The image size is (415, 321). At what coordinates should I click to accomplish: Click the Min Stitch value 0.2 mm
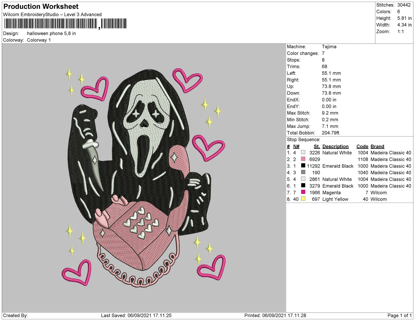point(330,120)
